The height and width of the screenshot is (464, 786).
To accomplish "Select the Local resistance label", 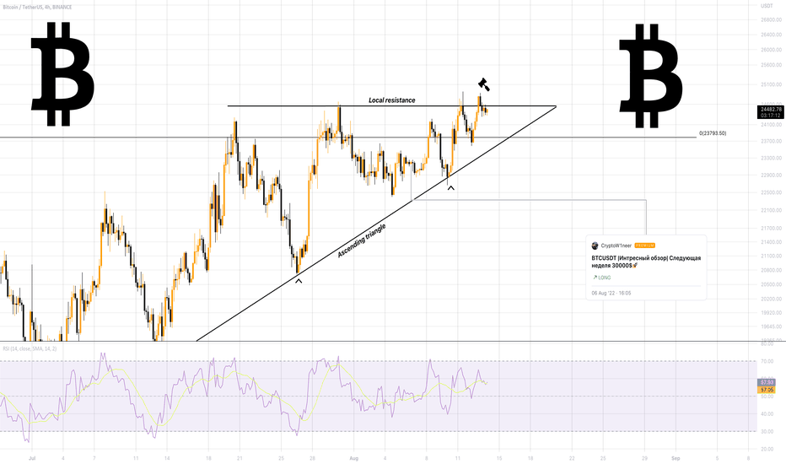I will pos(392,100).
